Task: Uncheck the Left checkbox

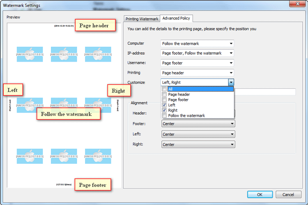Action: coord(164,105)
